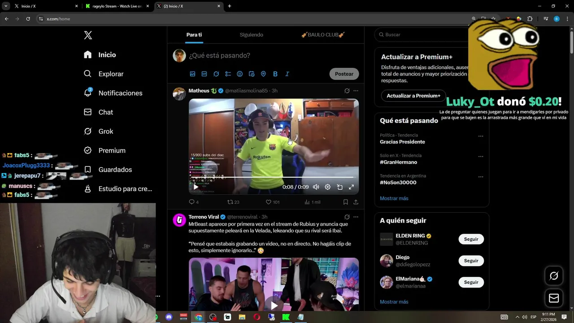This screenshot has height=323, width=574.
Task: Click the X logo in the sidebar
Action: click(x=88, y=35)
